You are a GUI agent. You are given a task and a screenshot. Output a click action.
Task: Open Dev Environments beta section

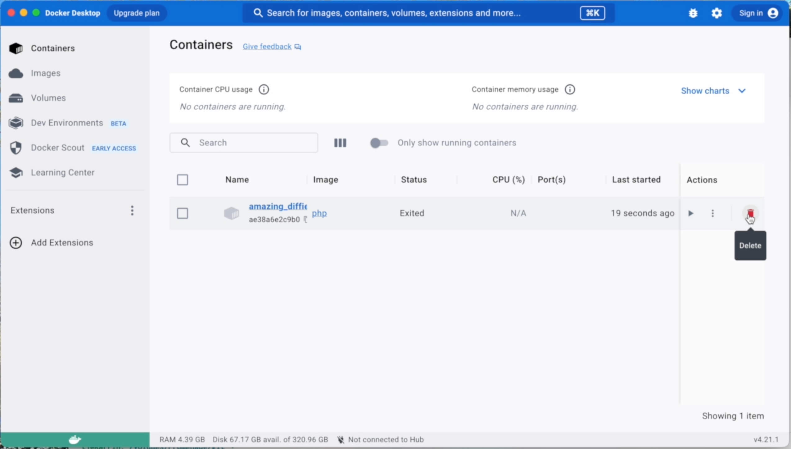tap(67, 123)
